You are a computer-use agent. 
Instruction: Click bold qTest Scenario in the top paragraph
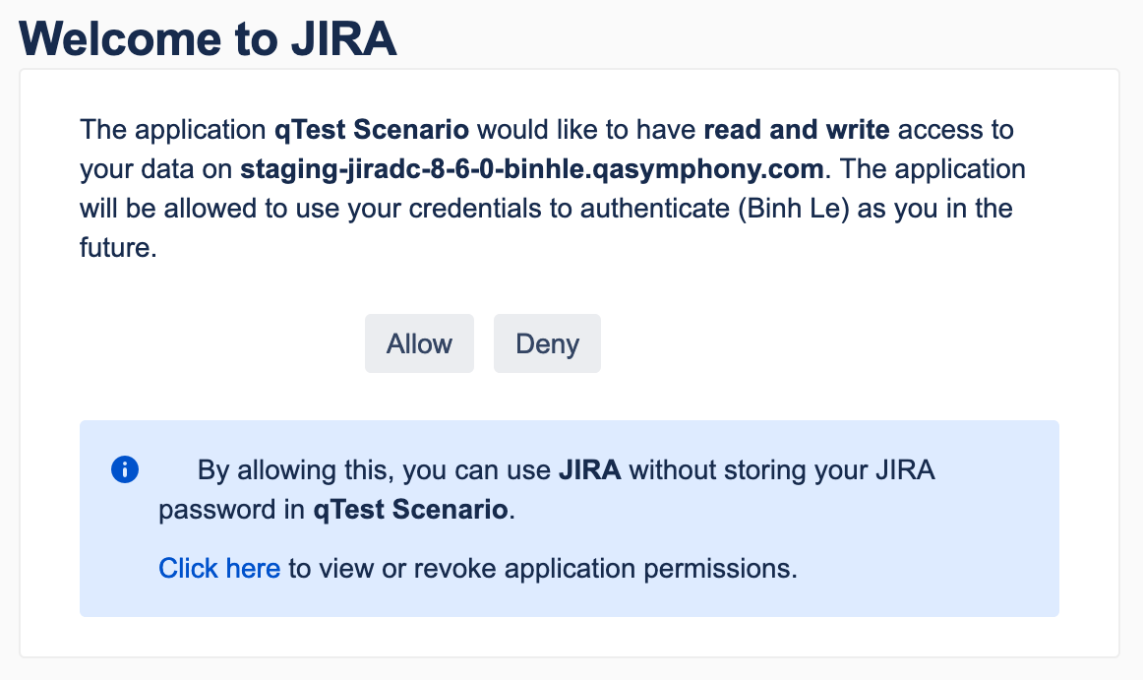374,129
